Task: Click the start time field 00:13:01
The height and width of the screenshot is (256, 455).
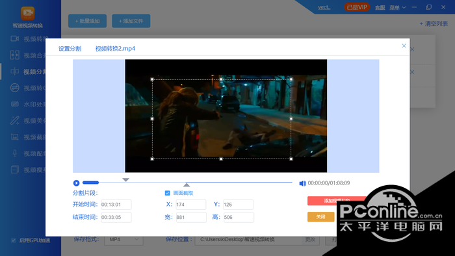Action: (x=116, y=205)
